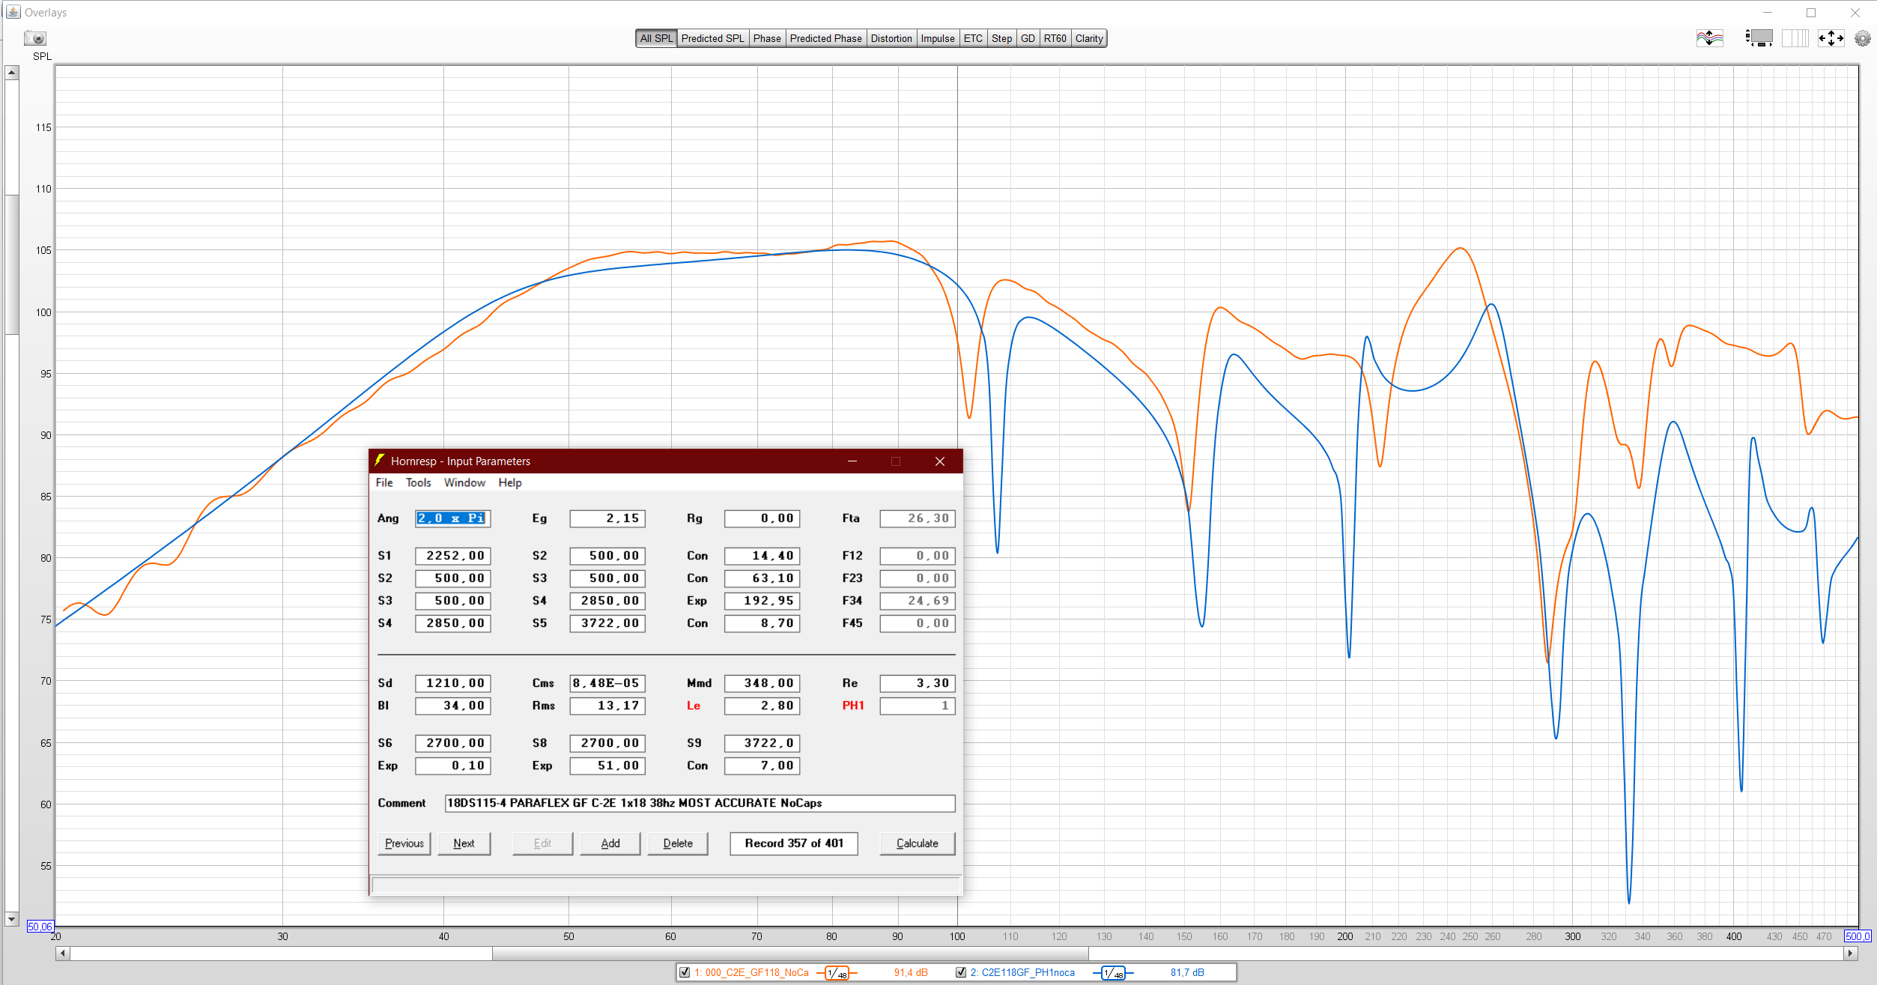Click the red PH1 label
1877x985 pixels.
tap(853, 706)
